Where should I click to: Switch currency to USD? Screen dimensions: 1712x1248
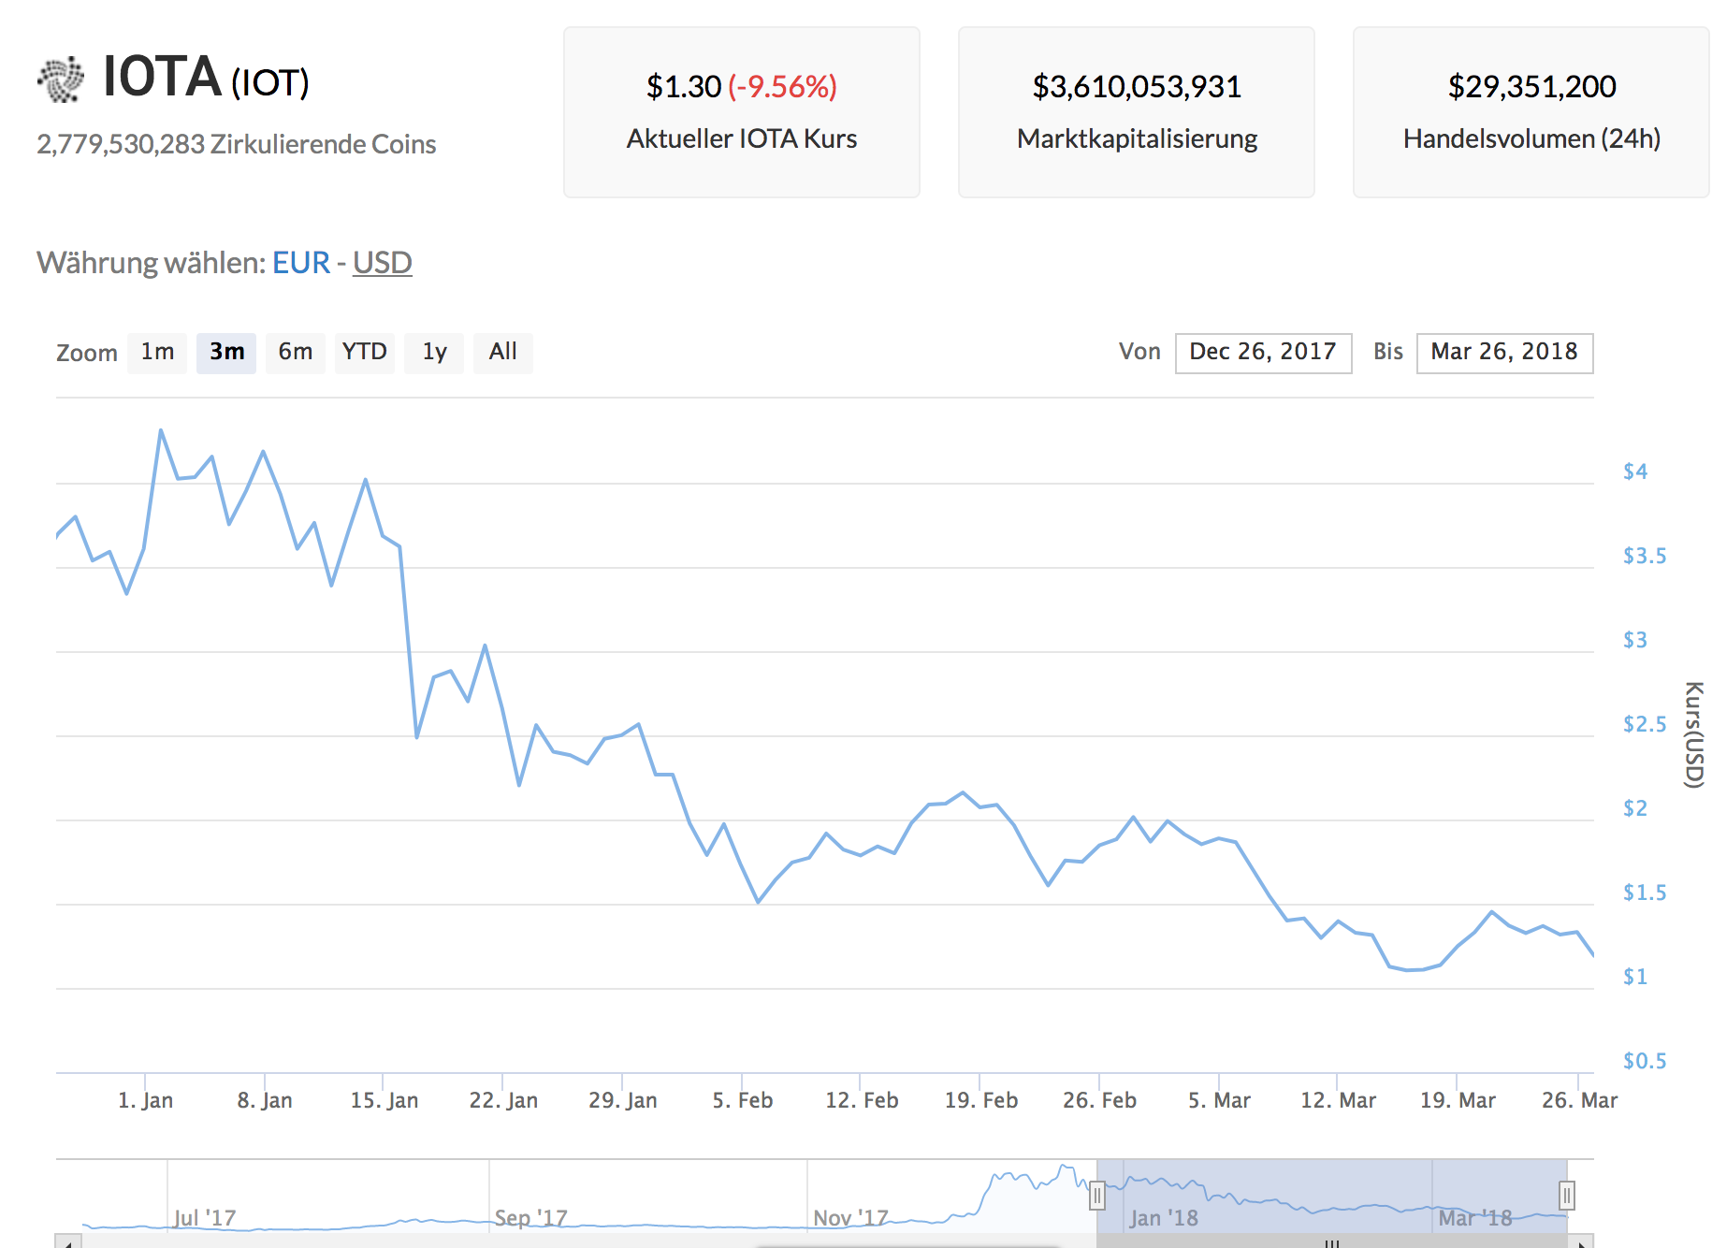point(382,263)
